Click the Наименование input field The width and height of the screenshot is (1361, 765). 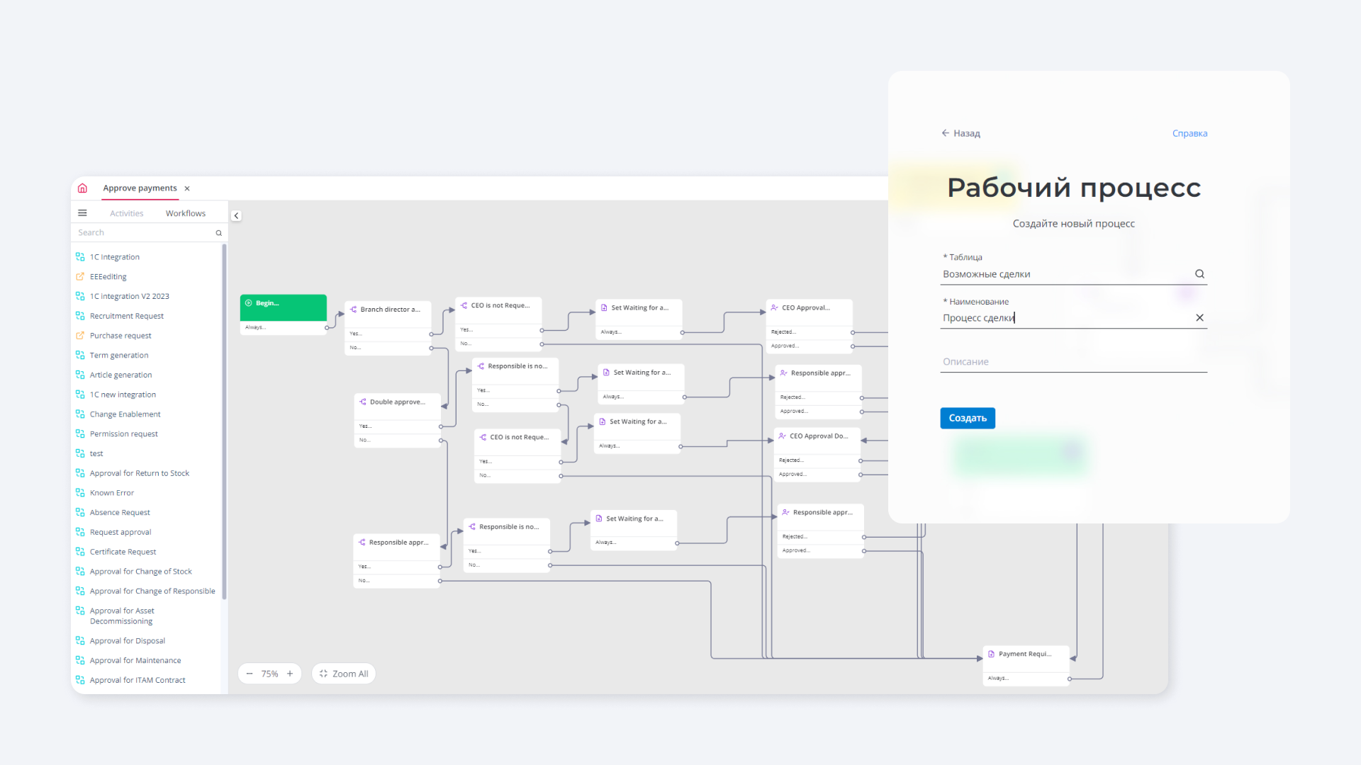(1074, 317)
